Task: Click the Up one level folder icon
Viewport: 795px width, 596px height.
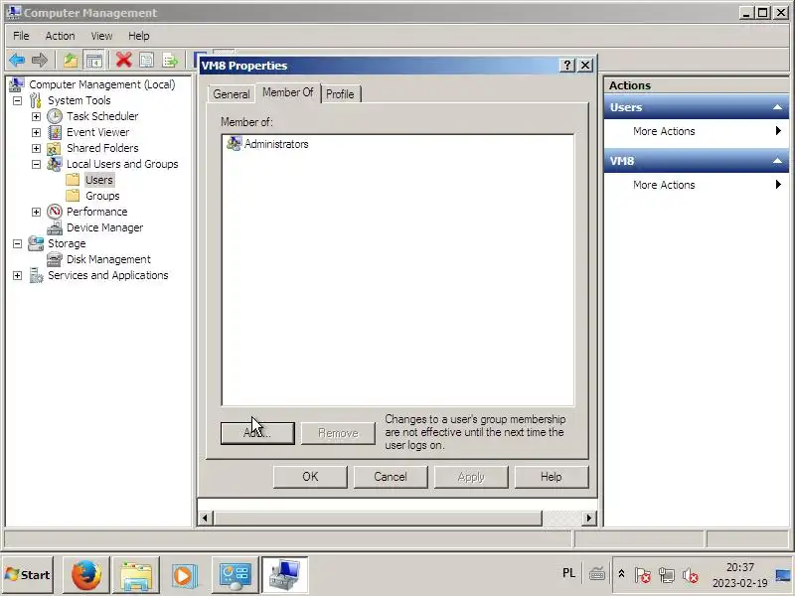Action: [x=71, y=61]
